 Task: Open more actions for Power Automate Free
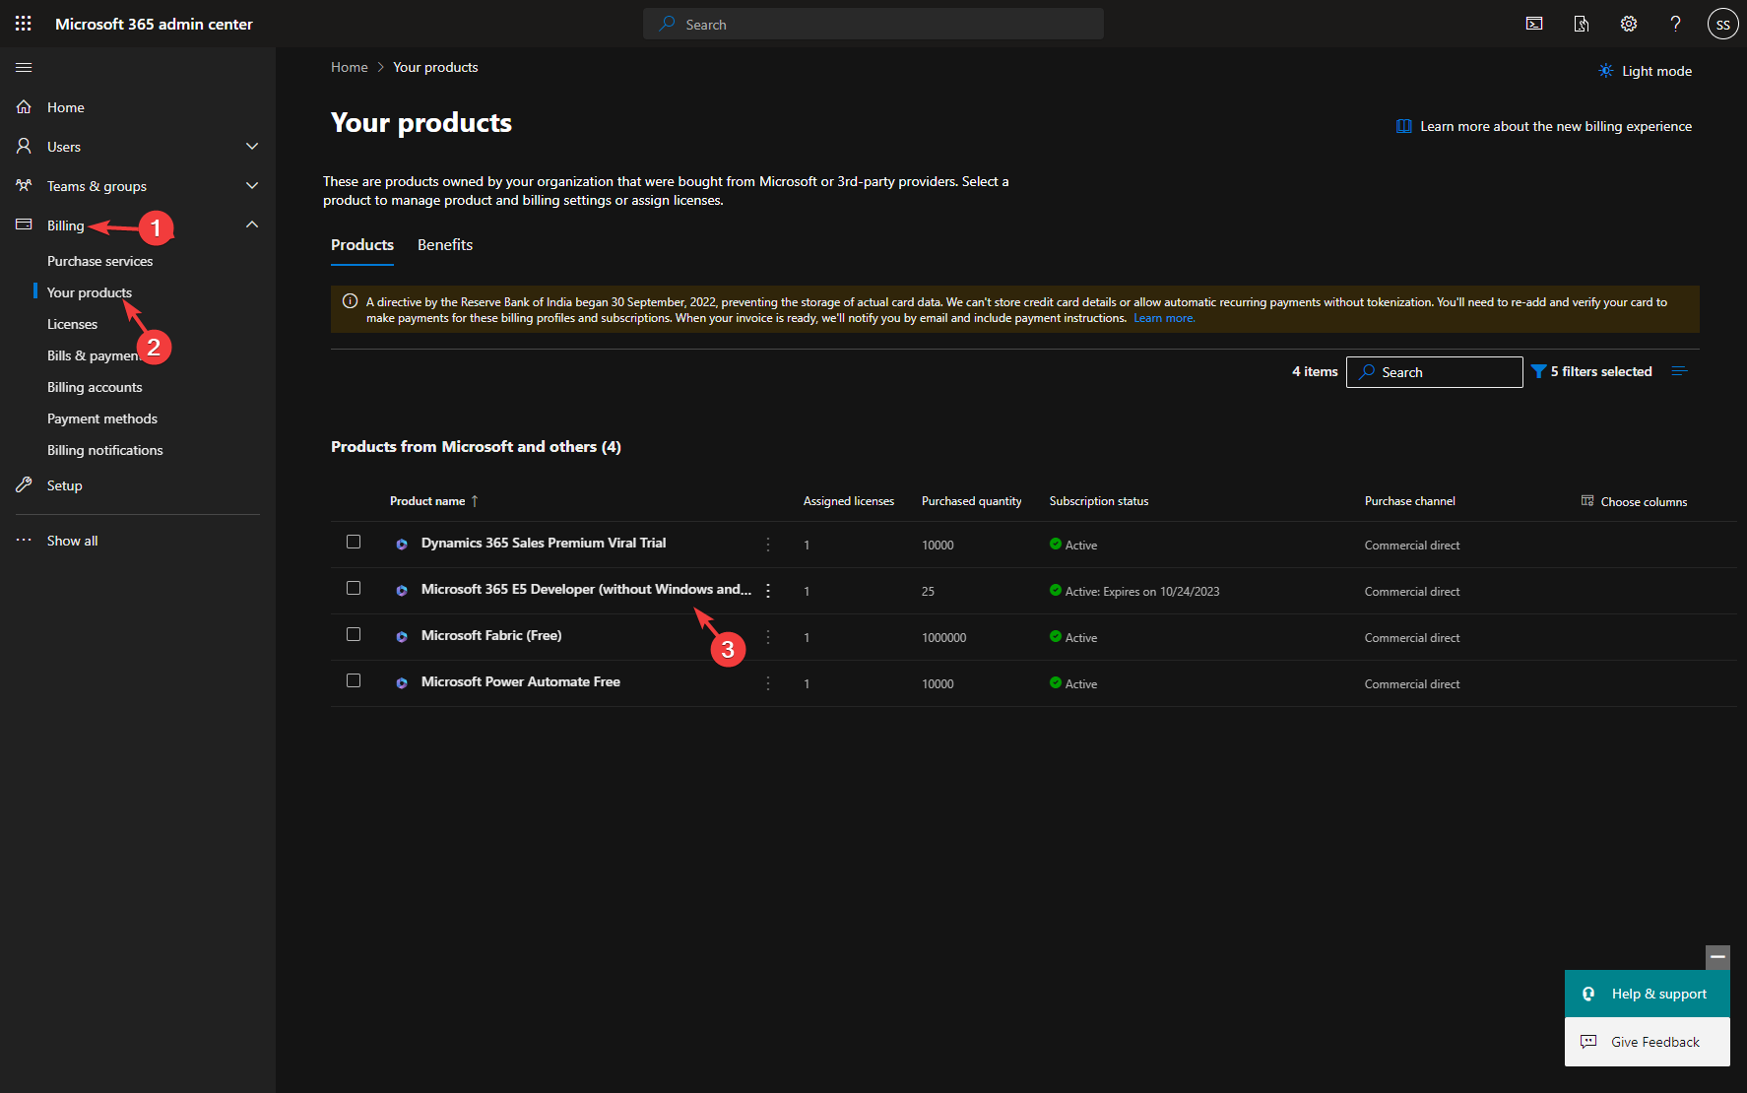click(768, 683)
